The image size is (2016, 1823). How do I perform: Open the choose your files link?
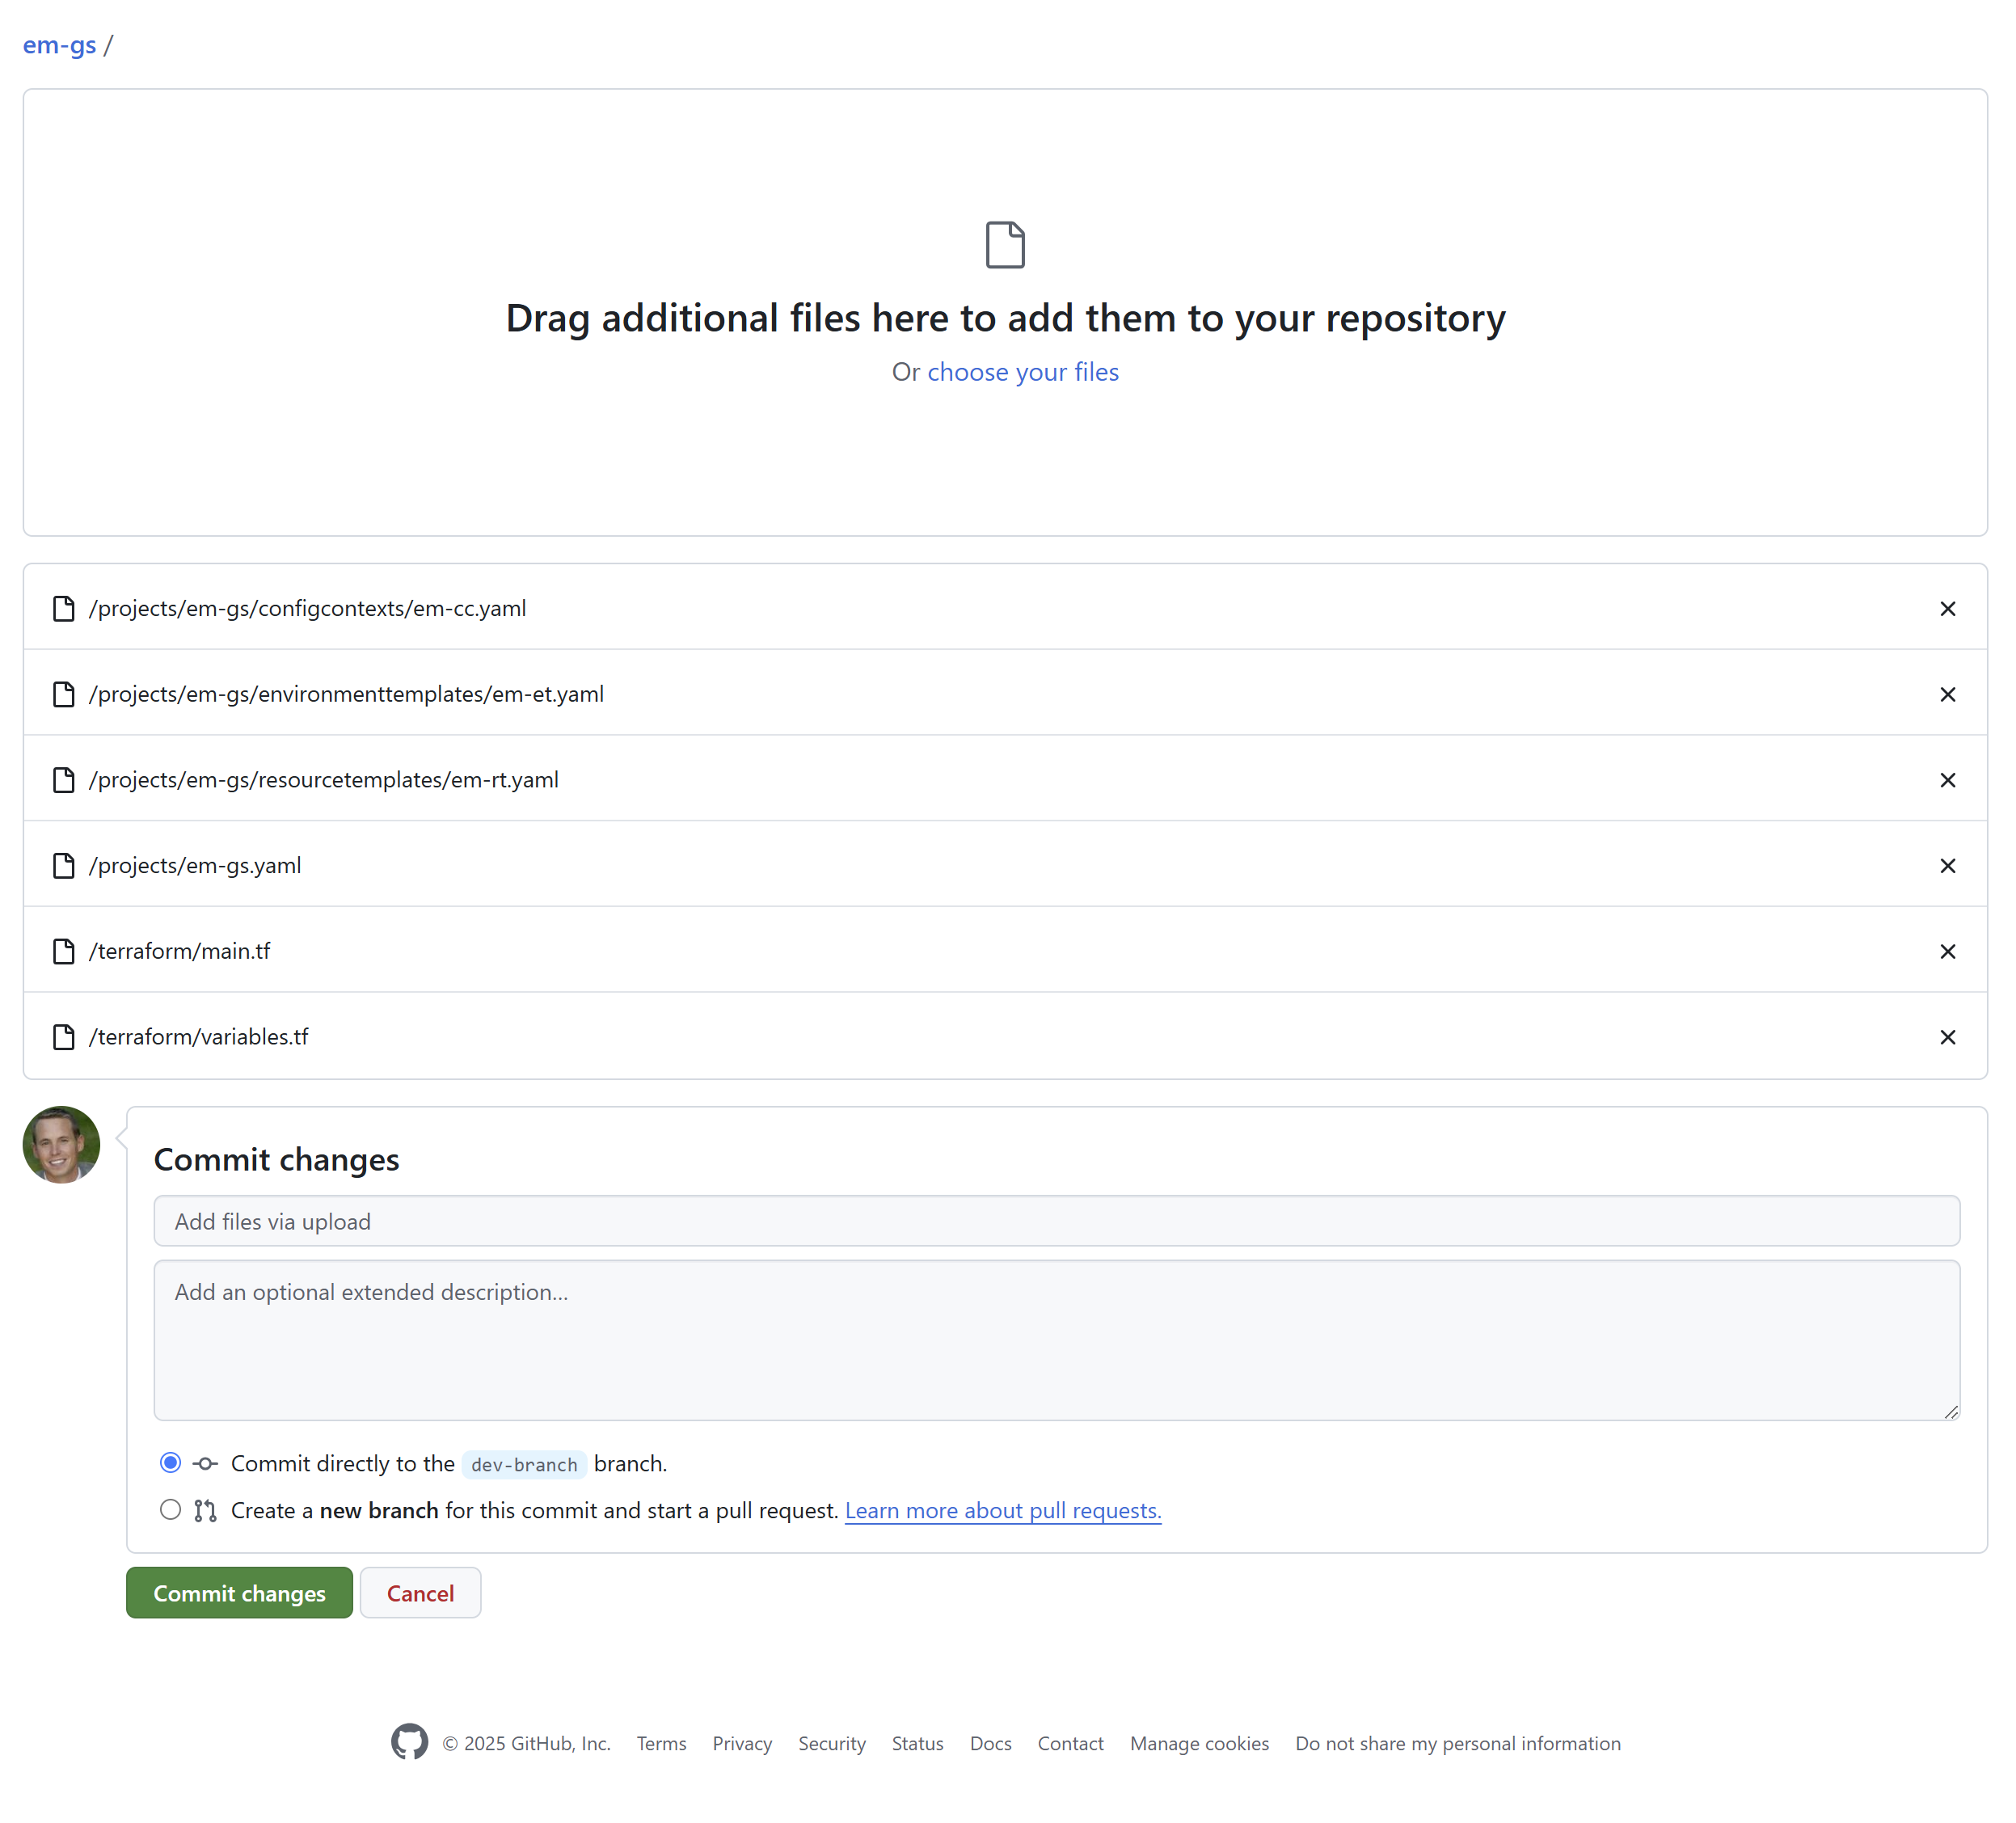[1022, 372]
